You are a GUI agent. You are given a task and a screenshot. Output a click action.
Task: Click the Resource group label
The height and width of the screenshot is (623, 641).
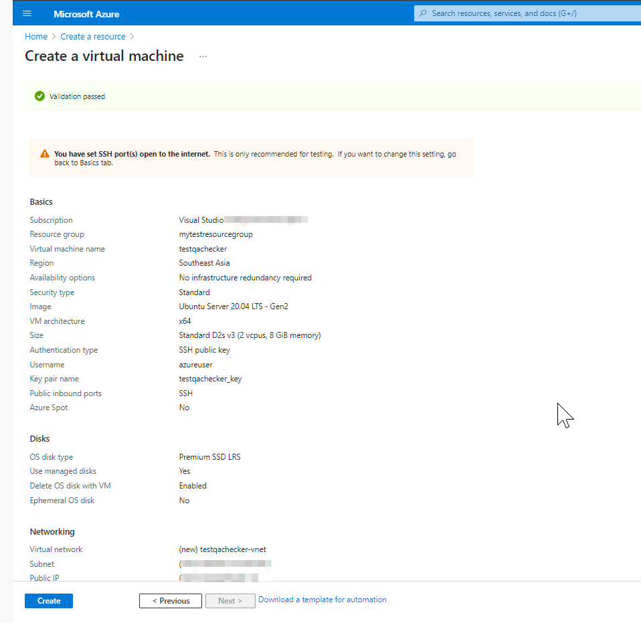coord(57,234)
